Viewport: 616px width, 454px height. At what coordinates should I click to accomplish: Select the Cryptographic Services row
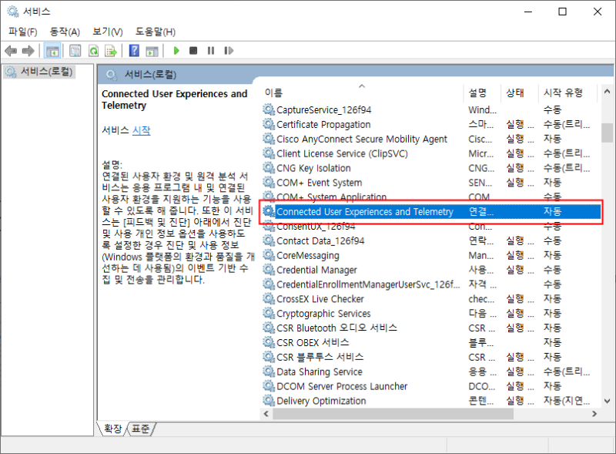click(x=323, y=314)
